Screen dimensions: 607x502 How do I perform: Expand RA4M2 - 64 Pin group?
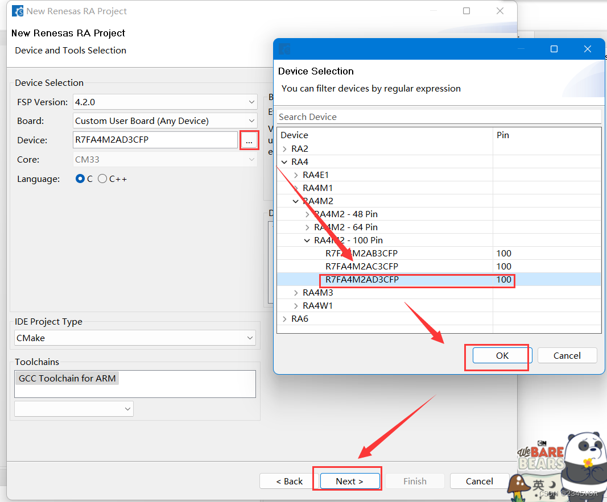307,227
